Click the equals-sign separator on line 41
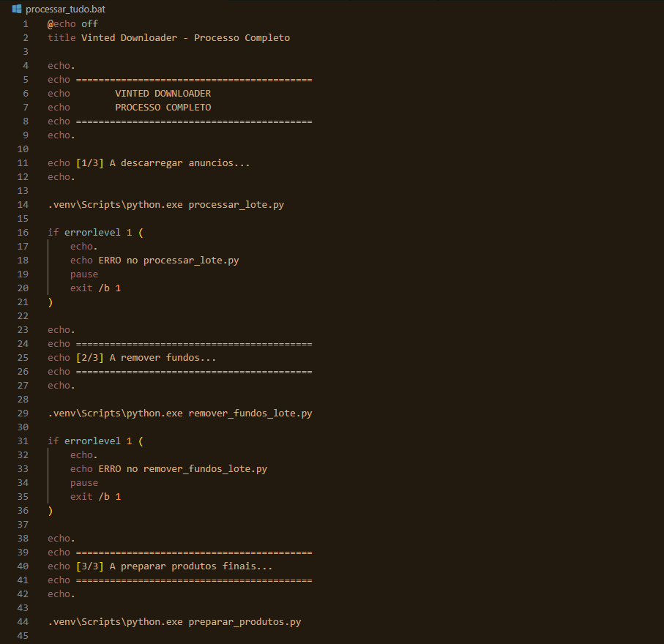The width and height of the screenshot is (664, 644). (194, 580)
